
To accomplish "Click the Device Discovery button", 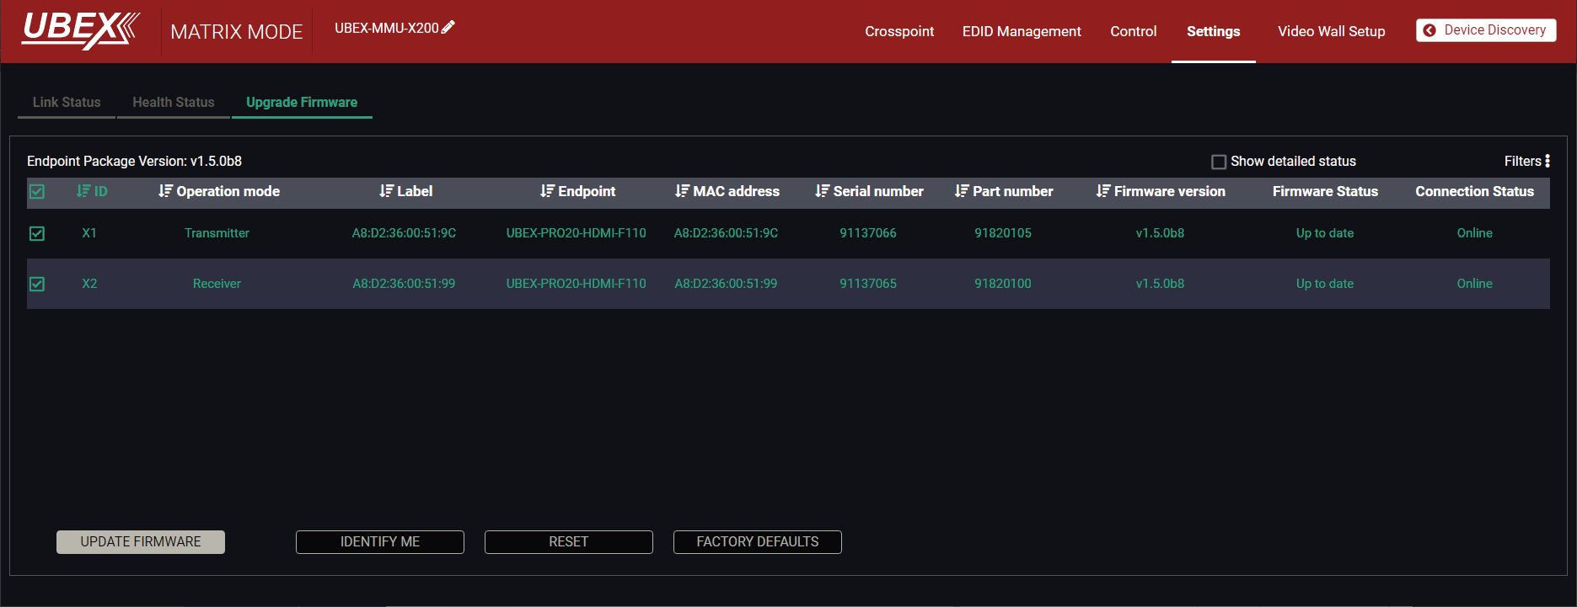I will coord(1486,30).
